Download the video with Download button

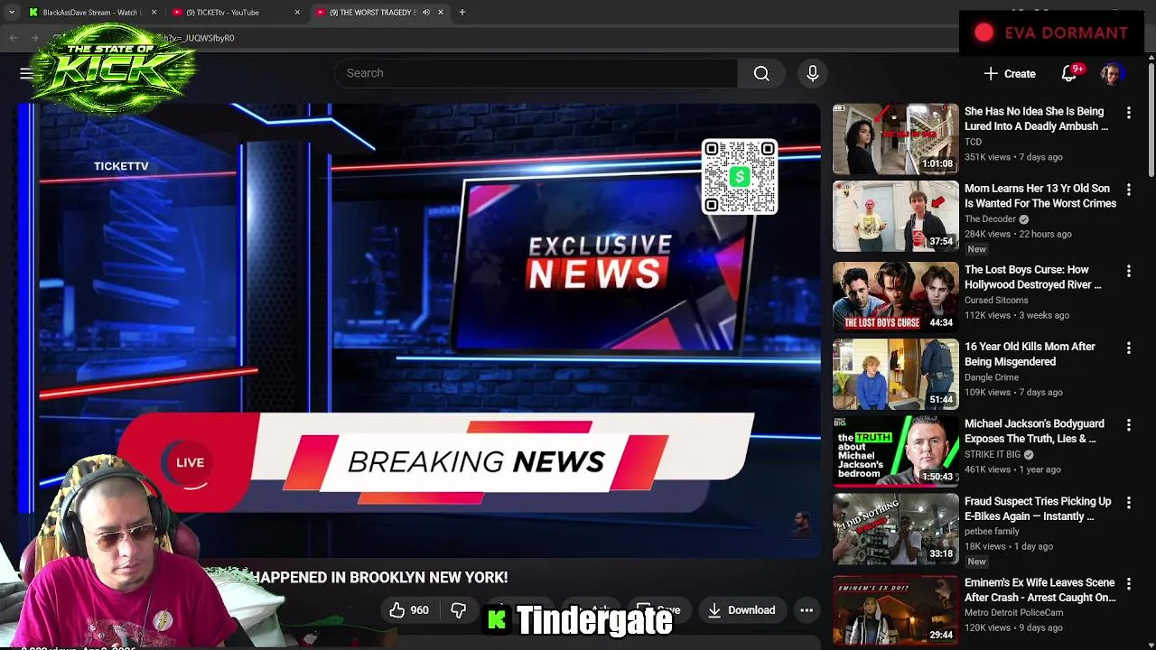click(741, 610)
